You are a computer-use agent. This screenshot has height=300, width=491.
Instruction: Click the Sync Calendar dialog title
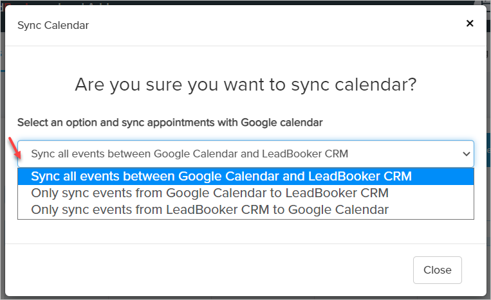pos(53,26)
